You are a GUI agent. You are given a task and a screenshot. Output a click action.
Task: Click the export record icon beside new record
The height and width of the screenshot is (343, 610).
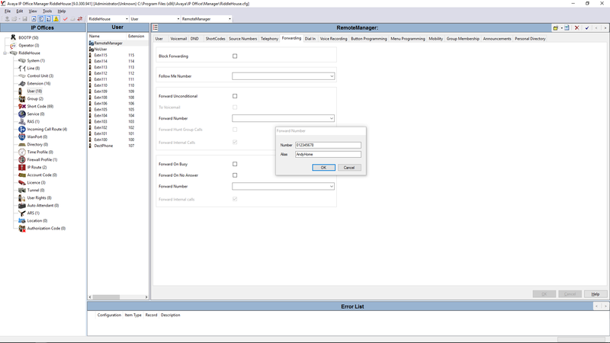567,27
